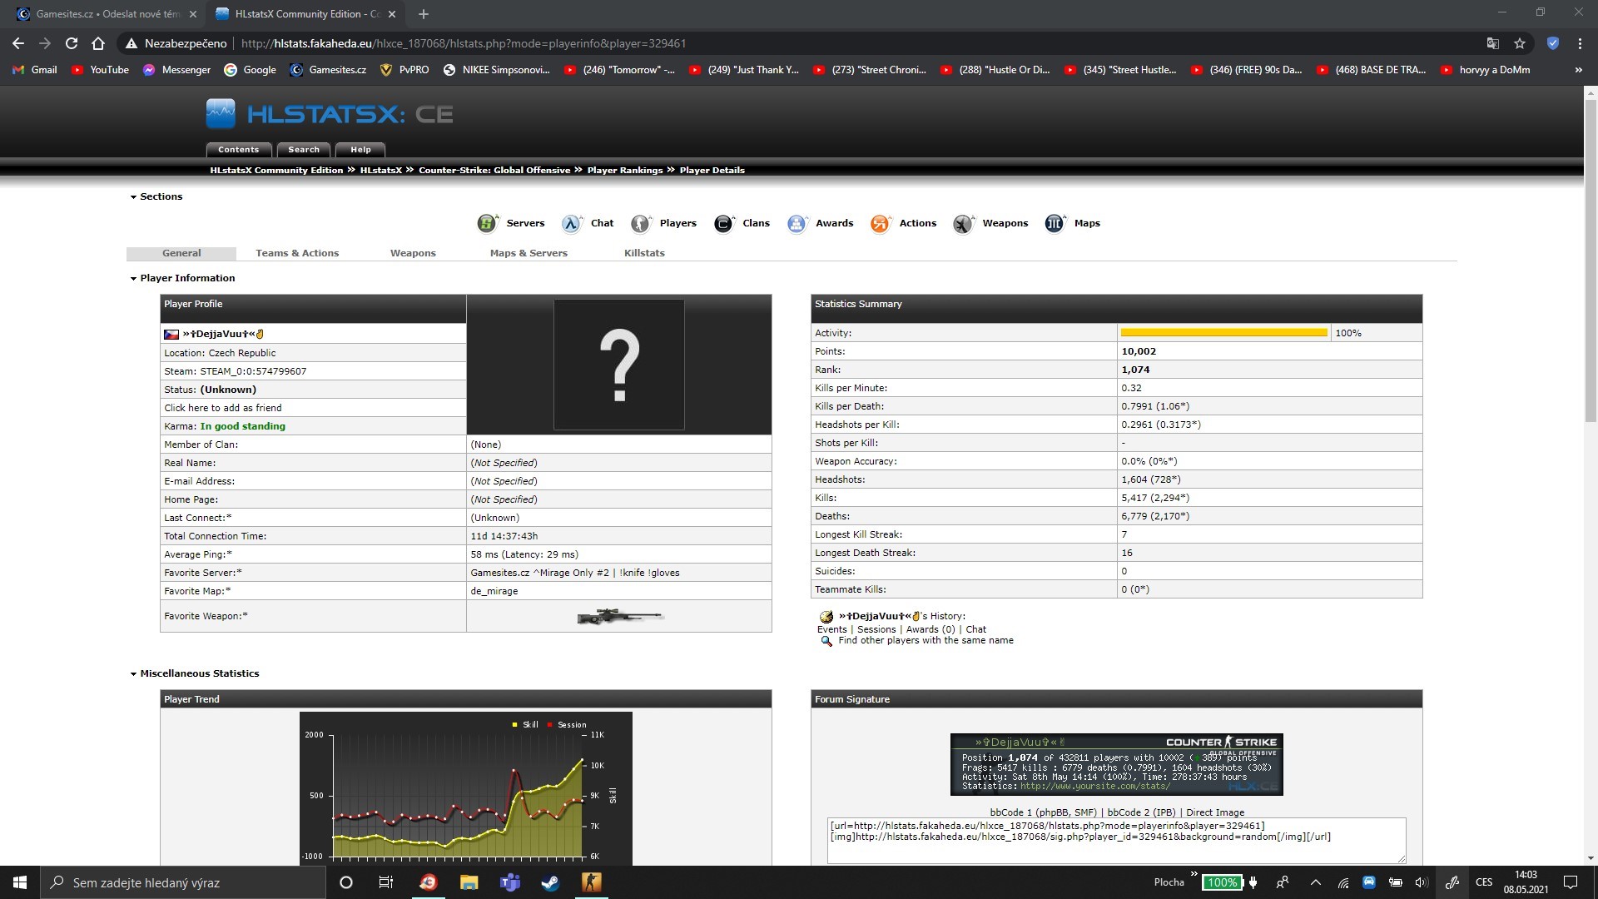Open Steam from the Windows taskbar
Image resolution: width=1598 pixels, height=899 pixels.
pyautogui.click(x=550, y=882)
